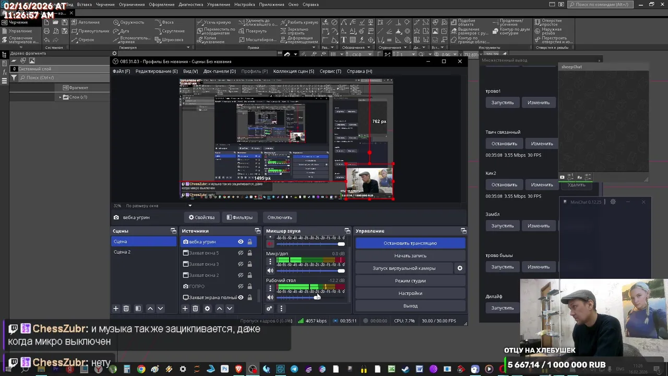
Task: Open advanced audio properties gears icon
Action: (269, 309)
